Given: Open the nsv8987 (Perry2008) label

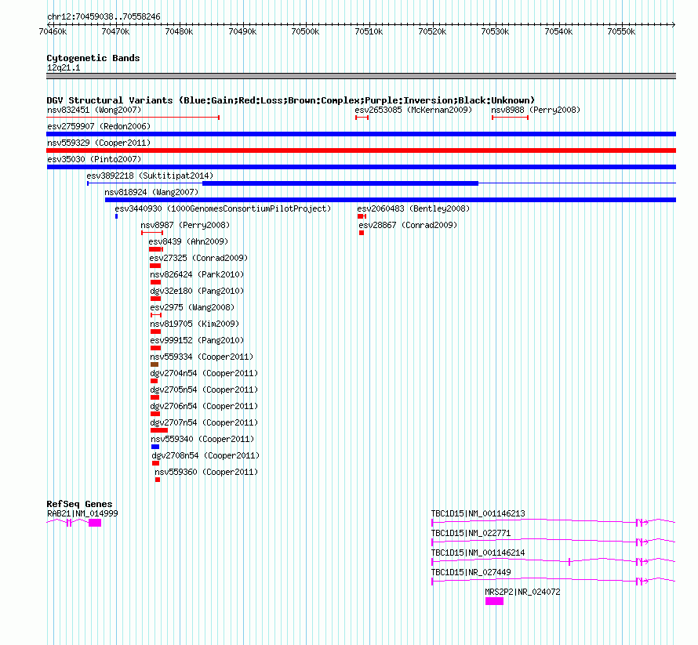Looking at the screenshot, I should pos(185,225).
